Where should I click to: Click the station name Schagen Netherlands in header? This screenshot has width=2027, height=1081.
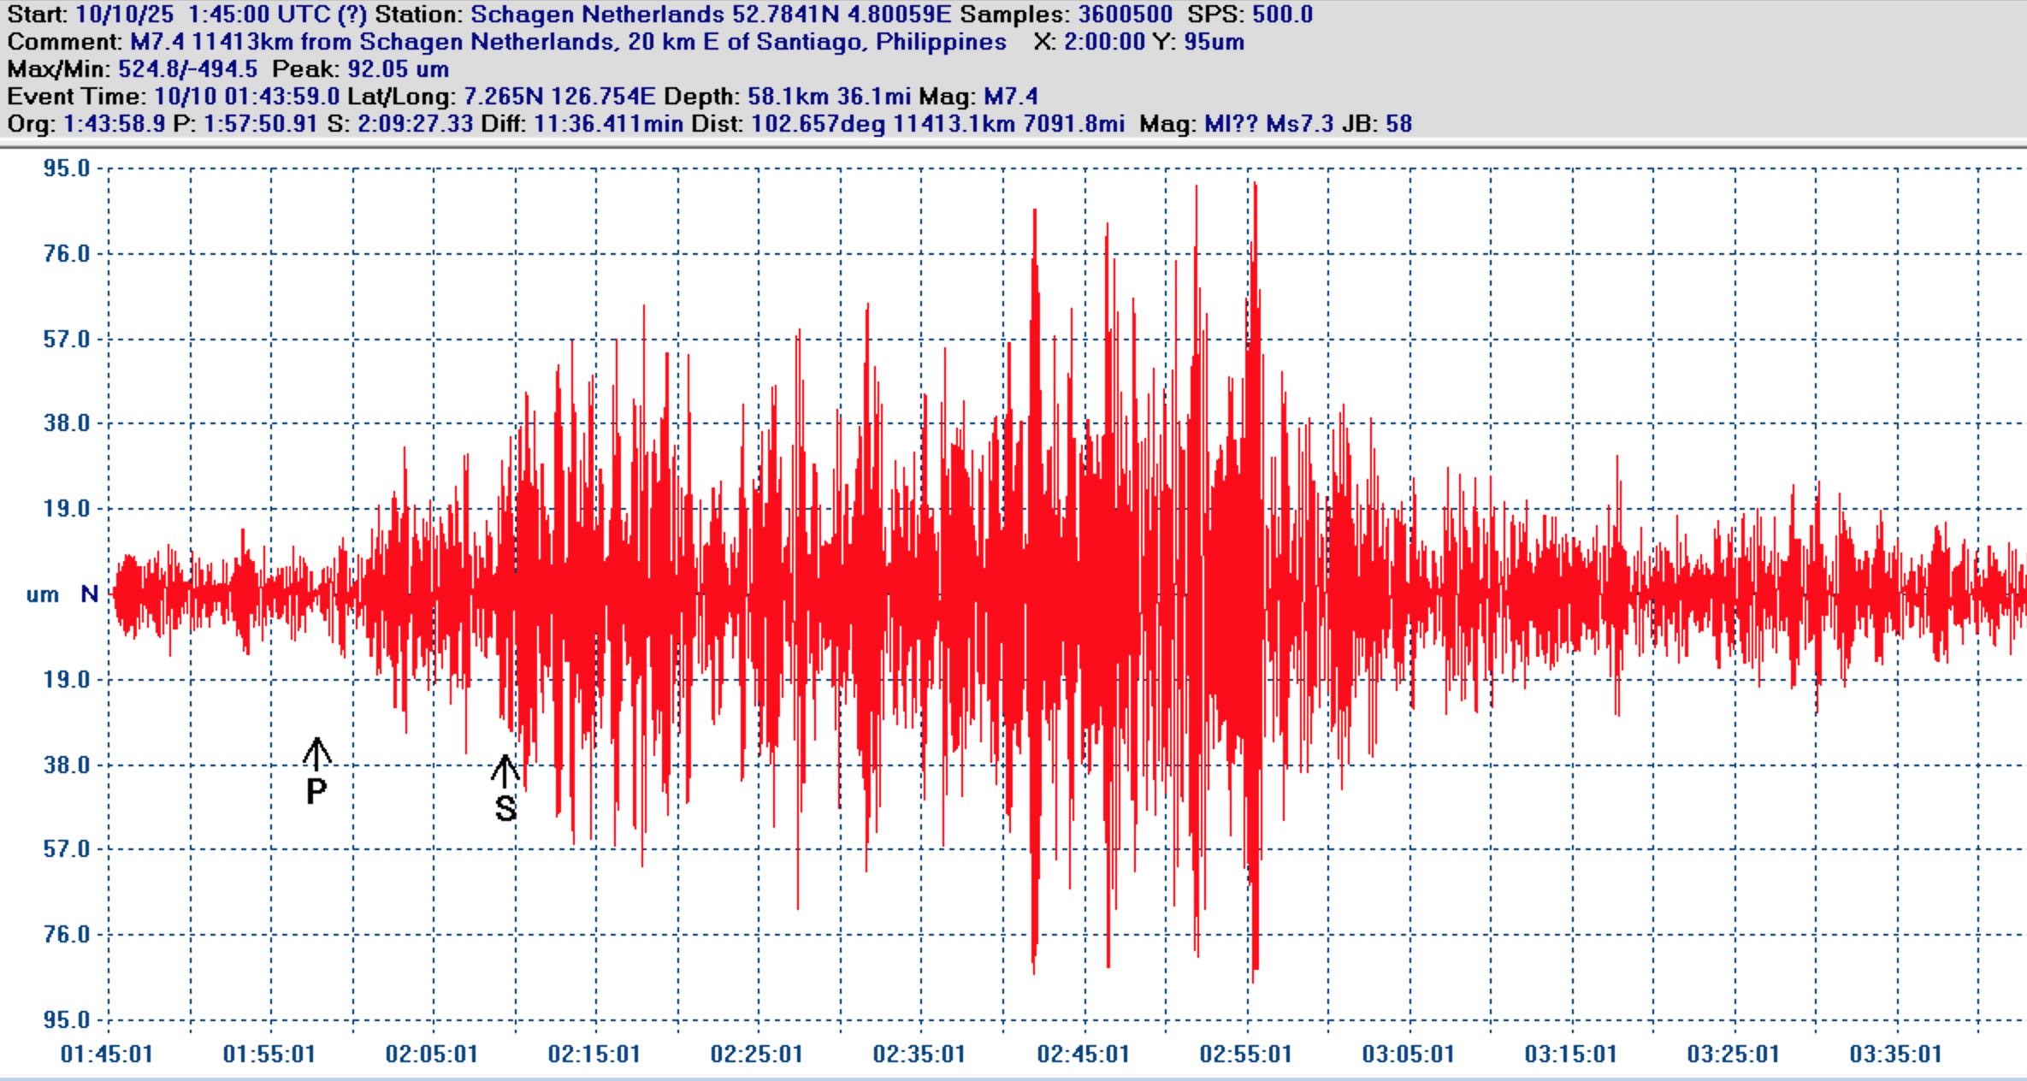(x=597, y=15)
